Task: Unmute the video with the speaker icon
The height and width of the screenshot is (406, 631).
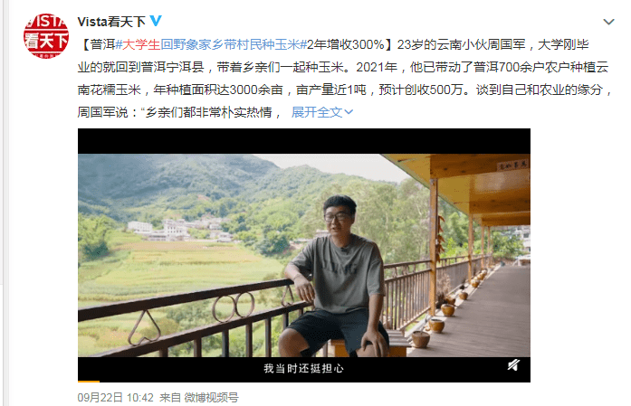Action: [x=513, y=365]
